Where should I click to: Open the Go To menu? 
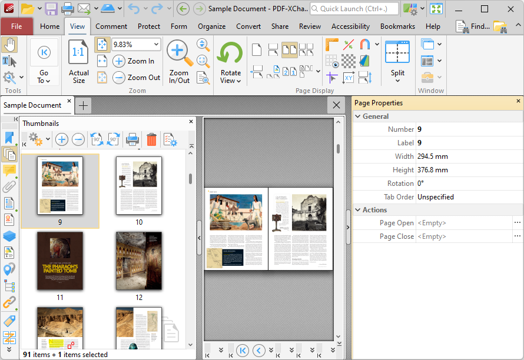(44, 61)
